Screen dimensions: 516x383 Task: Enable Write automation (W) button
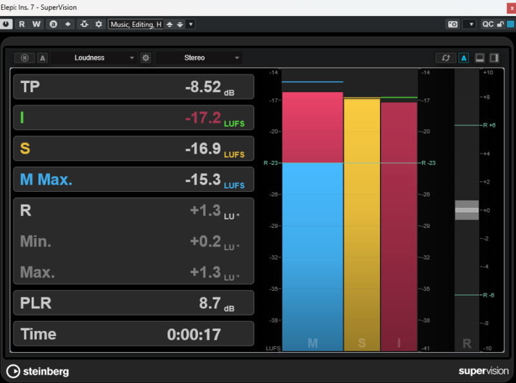tap(36, 24)
